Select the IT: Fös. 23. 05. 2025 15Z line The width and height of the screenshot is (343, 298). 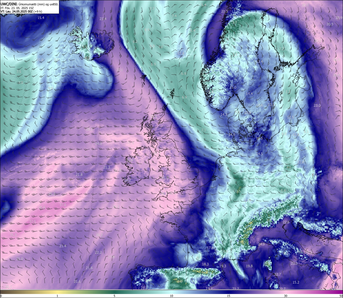point(17,8)
